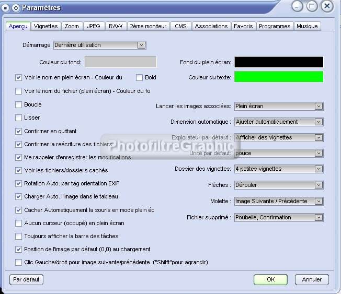Pick the green Couleur du texte swatch
Screen dimensions: 341x294
[279, 77]
